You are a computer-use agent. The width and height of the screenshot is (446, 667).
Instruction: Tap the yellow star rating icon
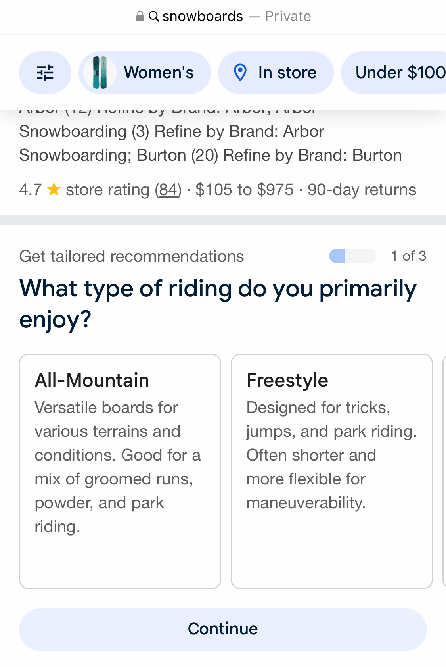[x=54, y=190]
